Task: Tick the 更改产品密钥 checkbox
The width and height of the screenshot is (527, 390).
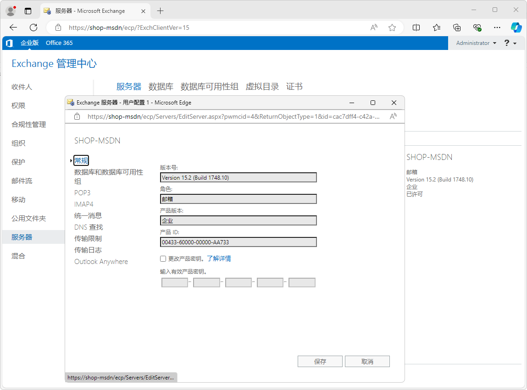Action: (163, 258)
